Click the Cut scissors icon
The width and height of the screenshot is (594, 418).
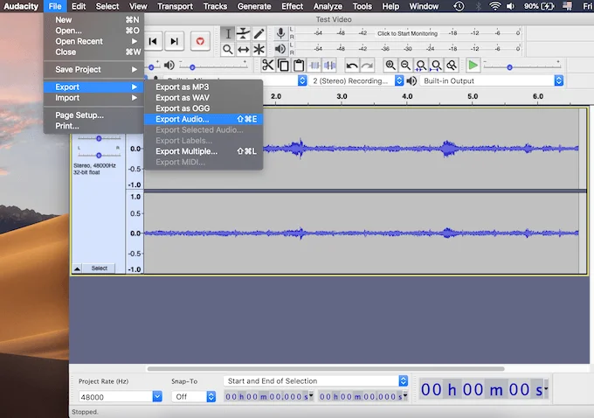[x=268, y=66]
